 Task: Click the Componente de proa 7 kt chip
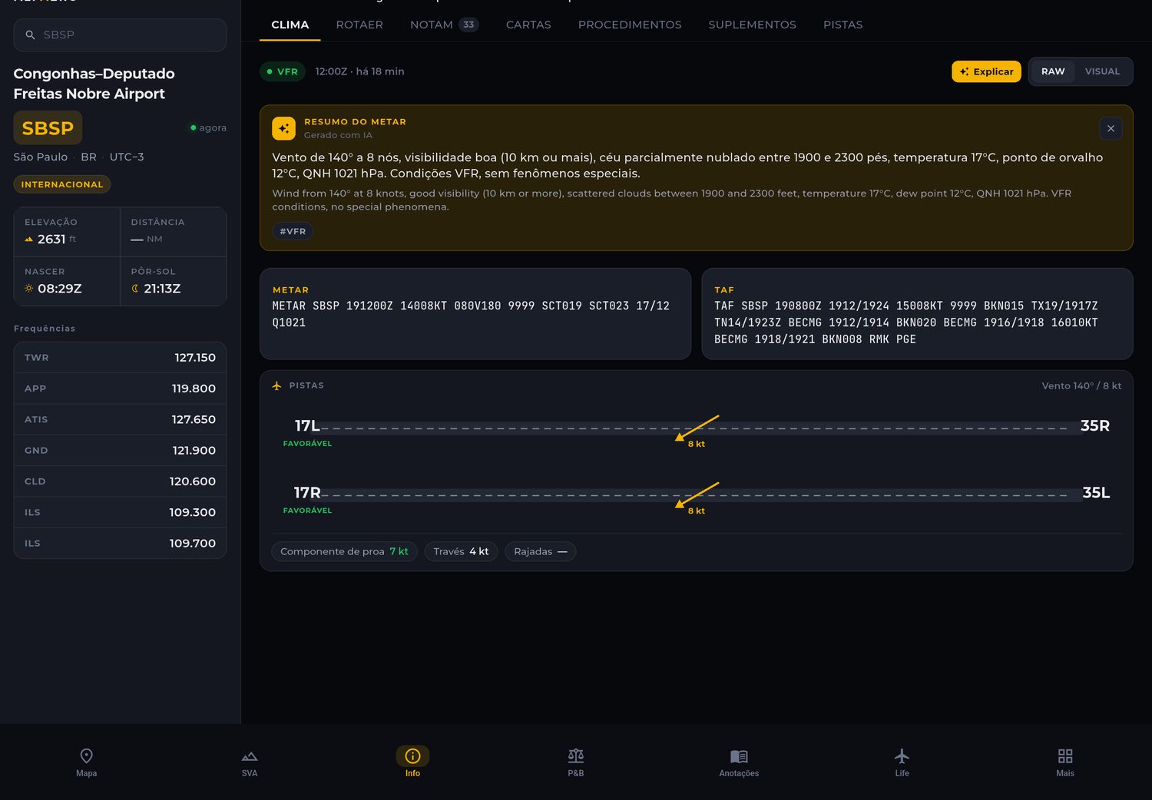[344, 551]
